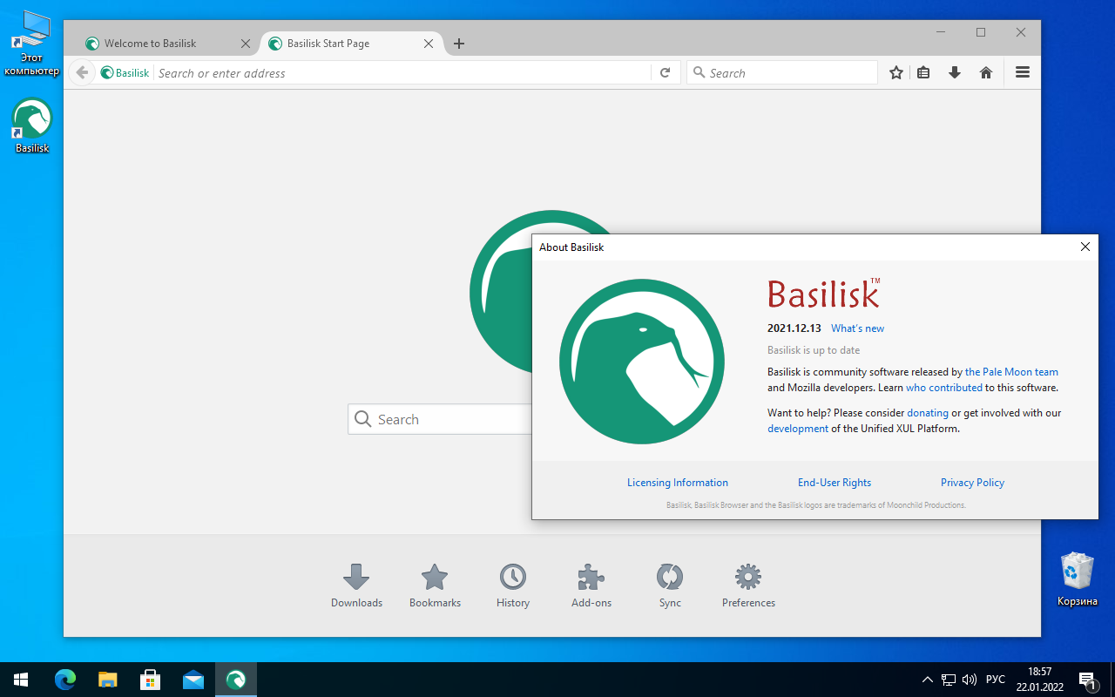This screenshot has width=1115, height=697.
Task: Open End-User Rights link
Action: click(835, 483)
